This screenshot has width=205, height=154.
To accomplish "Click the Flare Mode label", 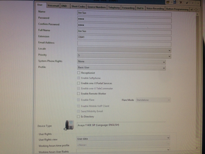I will coord(128,100).
